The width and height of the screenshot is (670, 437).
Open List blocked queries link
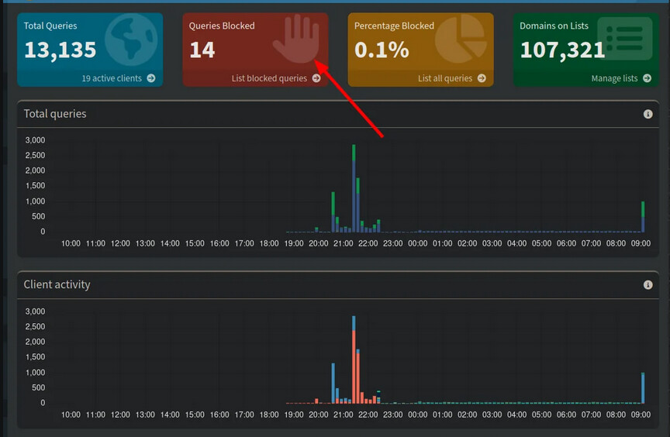269,78
